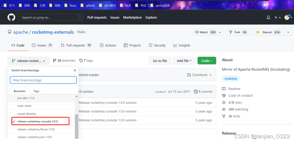The height and width of the screenshot is (142, 294).
Task: Open the 考试 bookmarks folder
Action: pyautogui.click(x=140, y=5)
